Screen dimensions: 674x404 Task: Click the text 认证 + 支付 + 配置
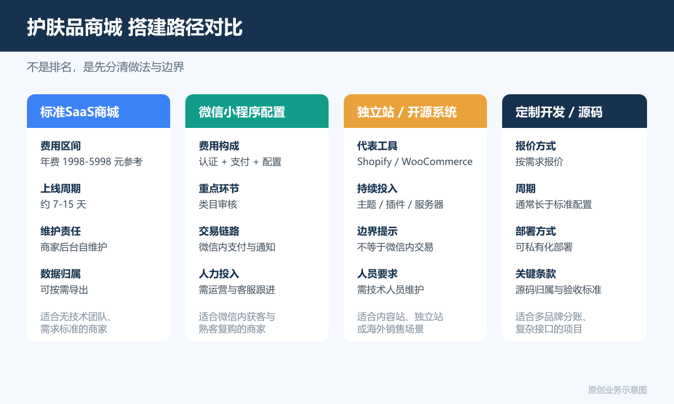click(240, 162)
